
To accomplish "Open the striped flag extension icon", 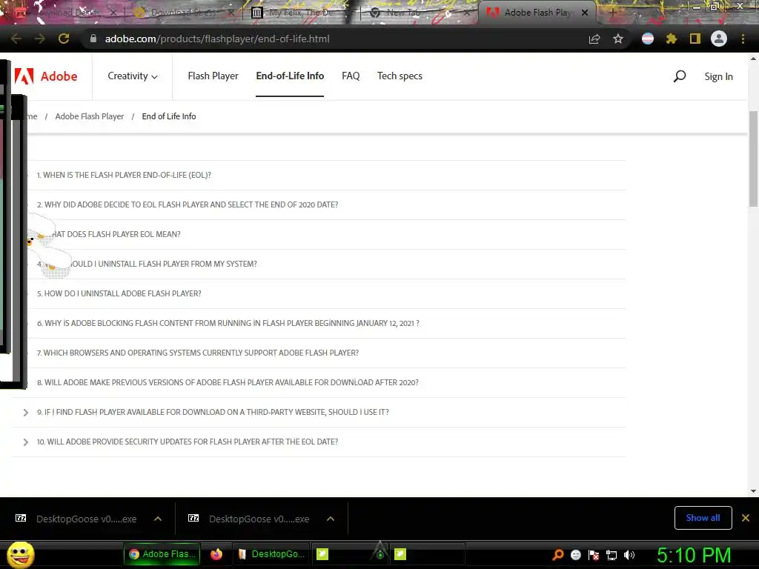I will tap(648, 39).
